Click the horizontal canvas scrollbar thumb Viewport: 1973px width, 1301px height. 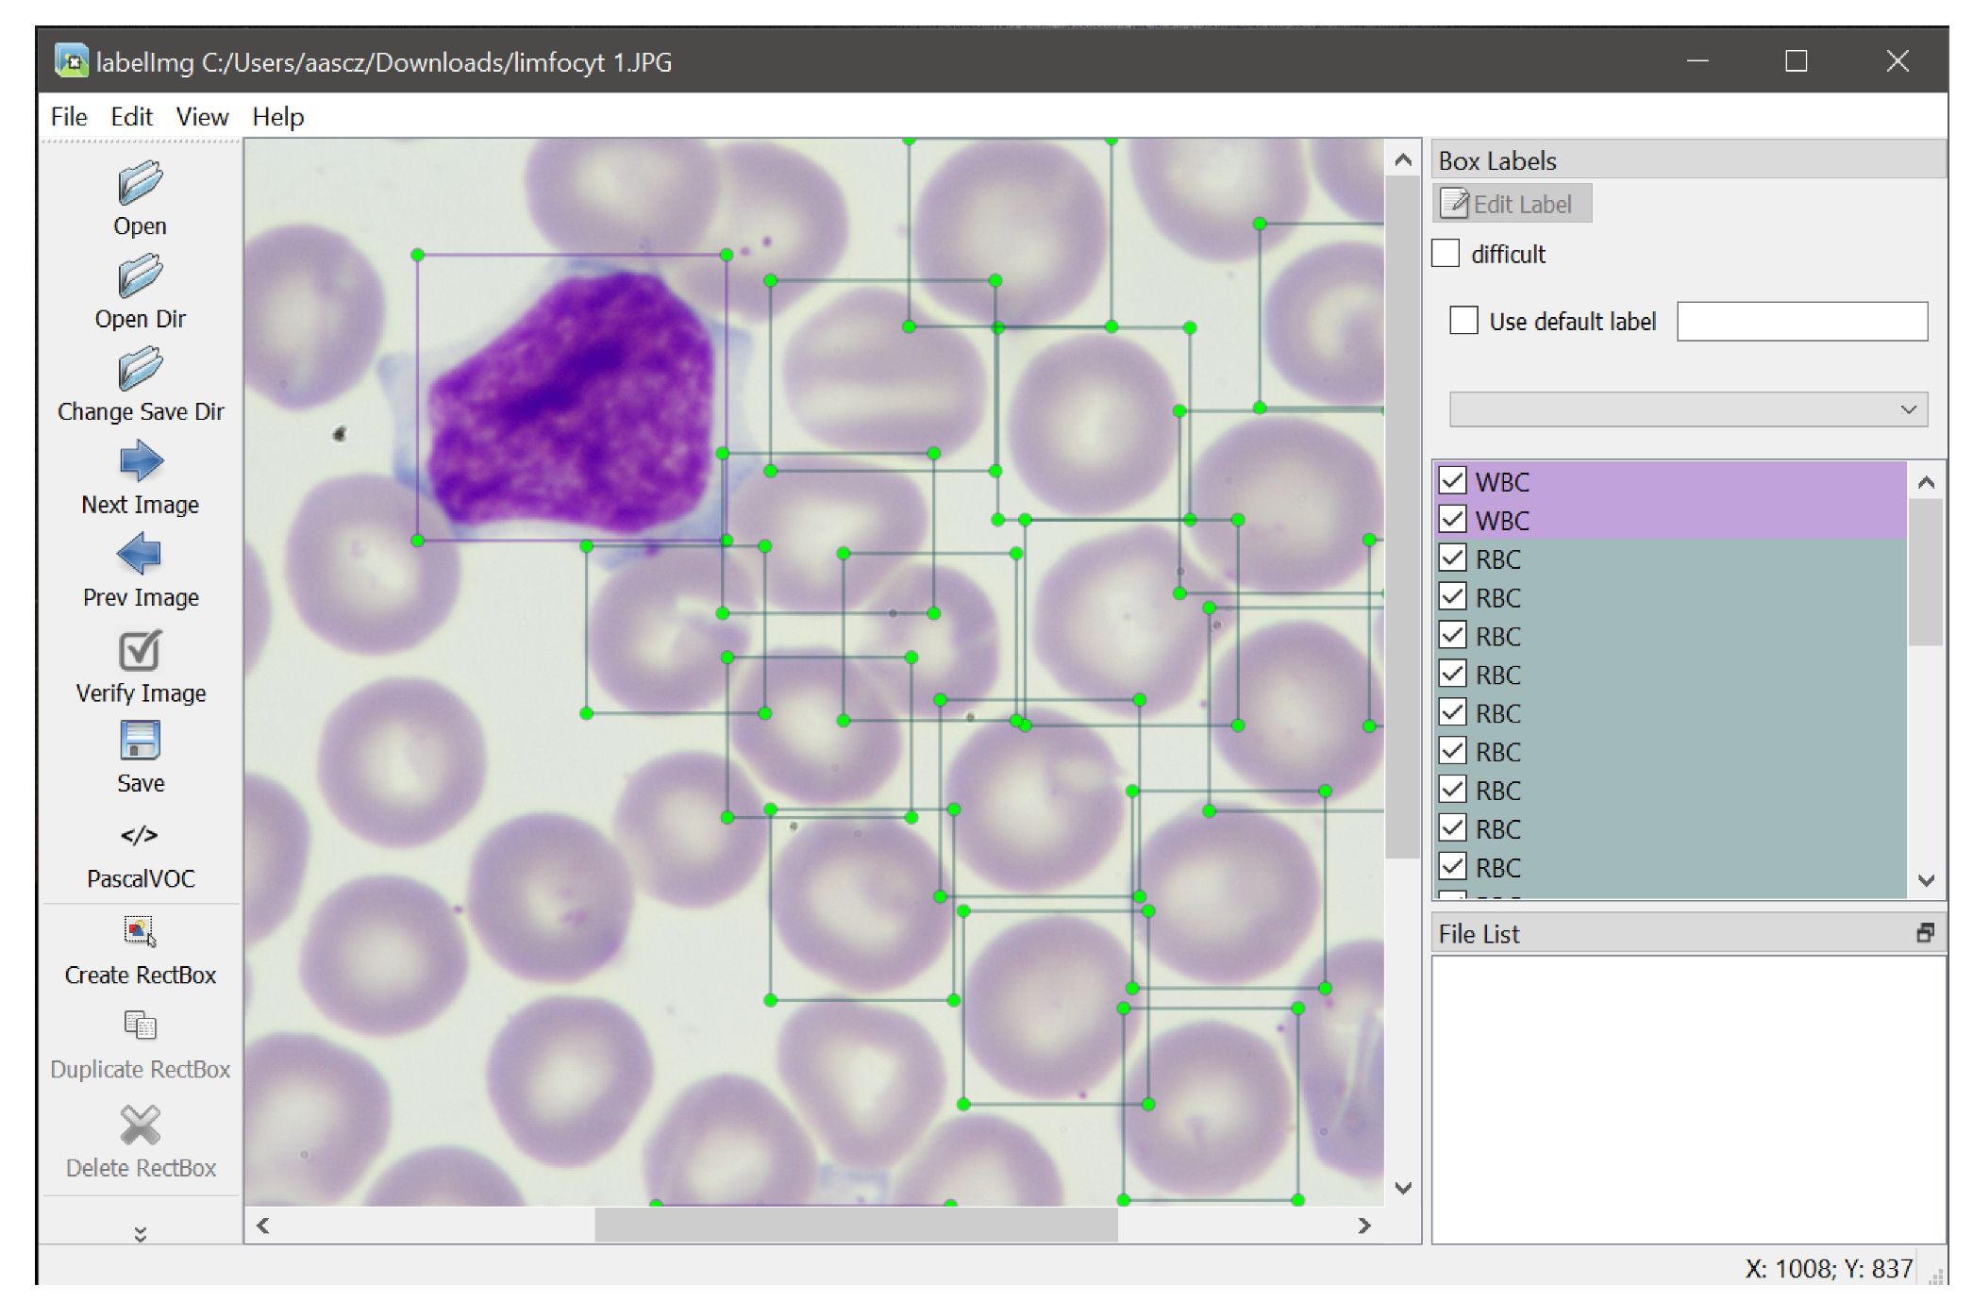tap(855, 1225)
